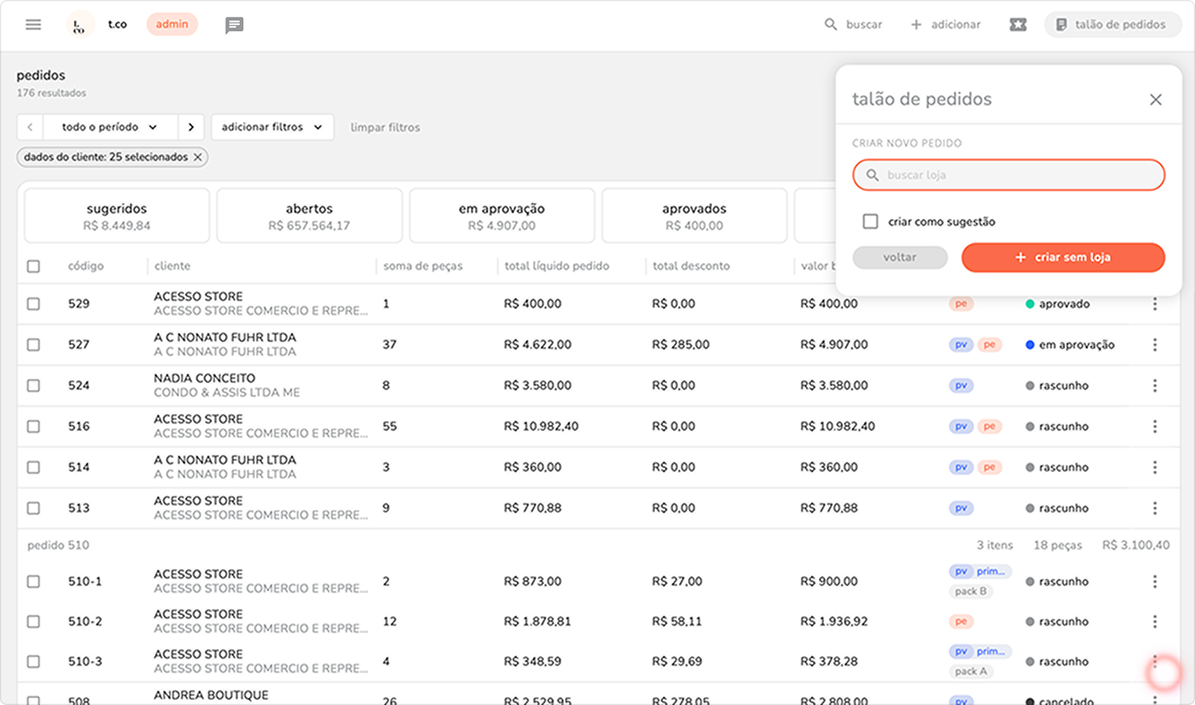Viewport: 1195px width, 705px height.
Task: Click the ticket coupon icon in header
Action: click(1017, 24)
